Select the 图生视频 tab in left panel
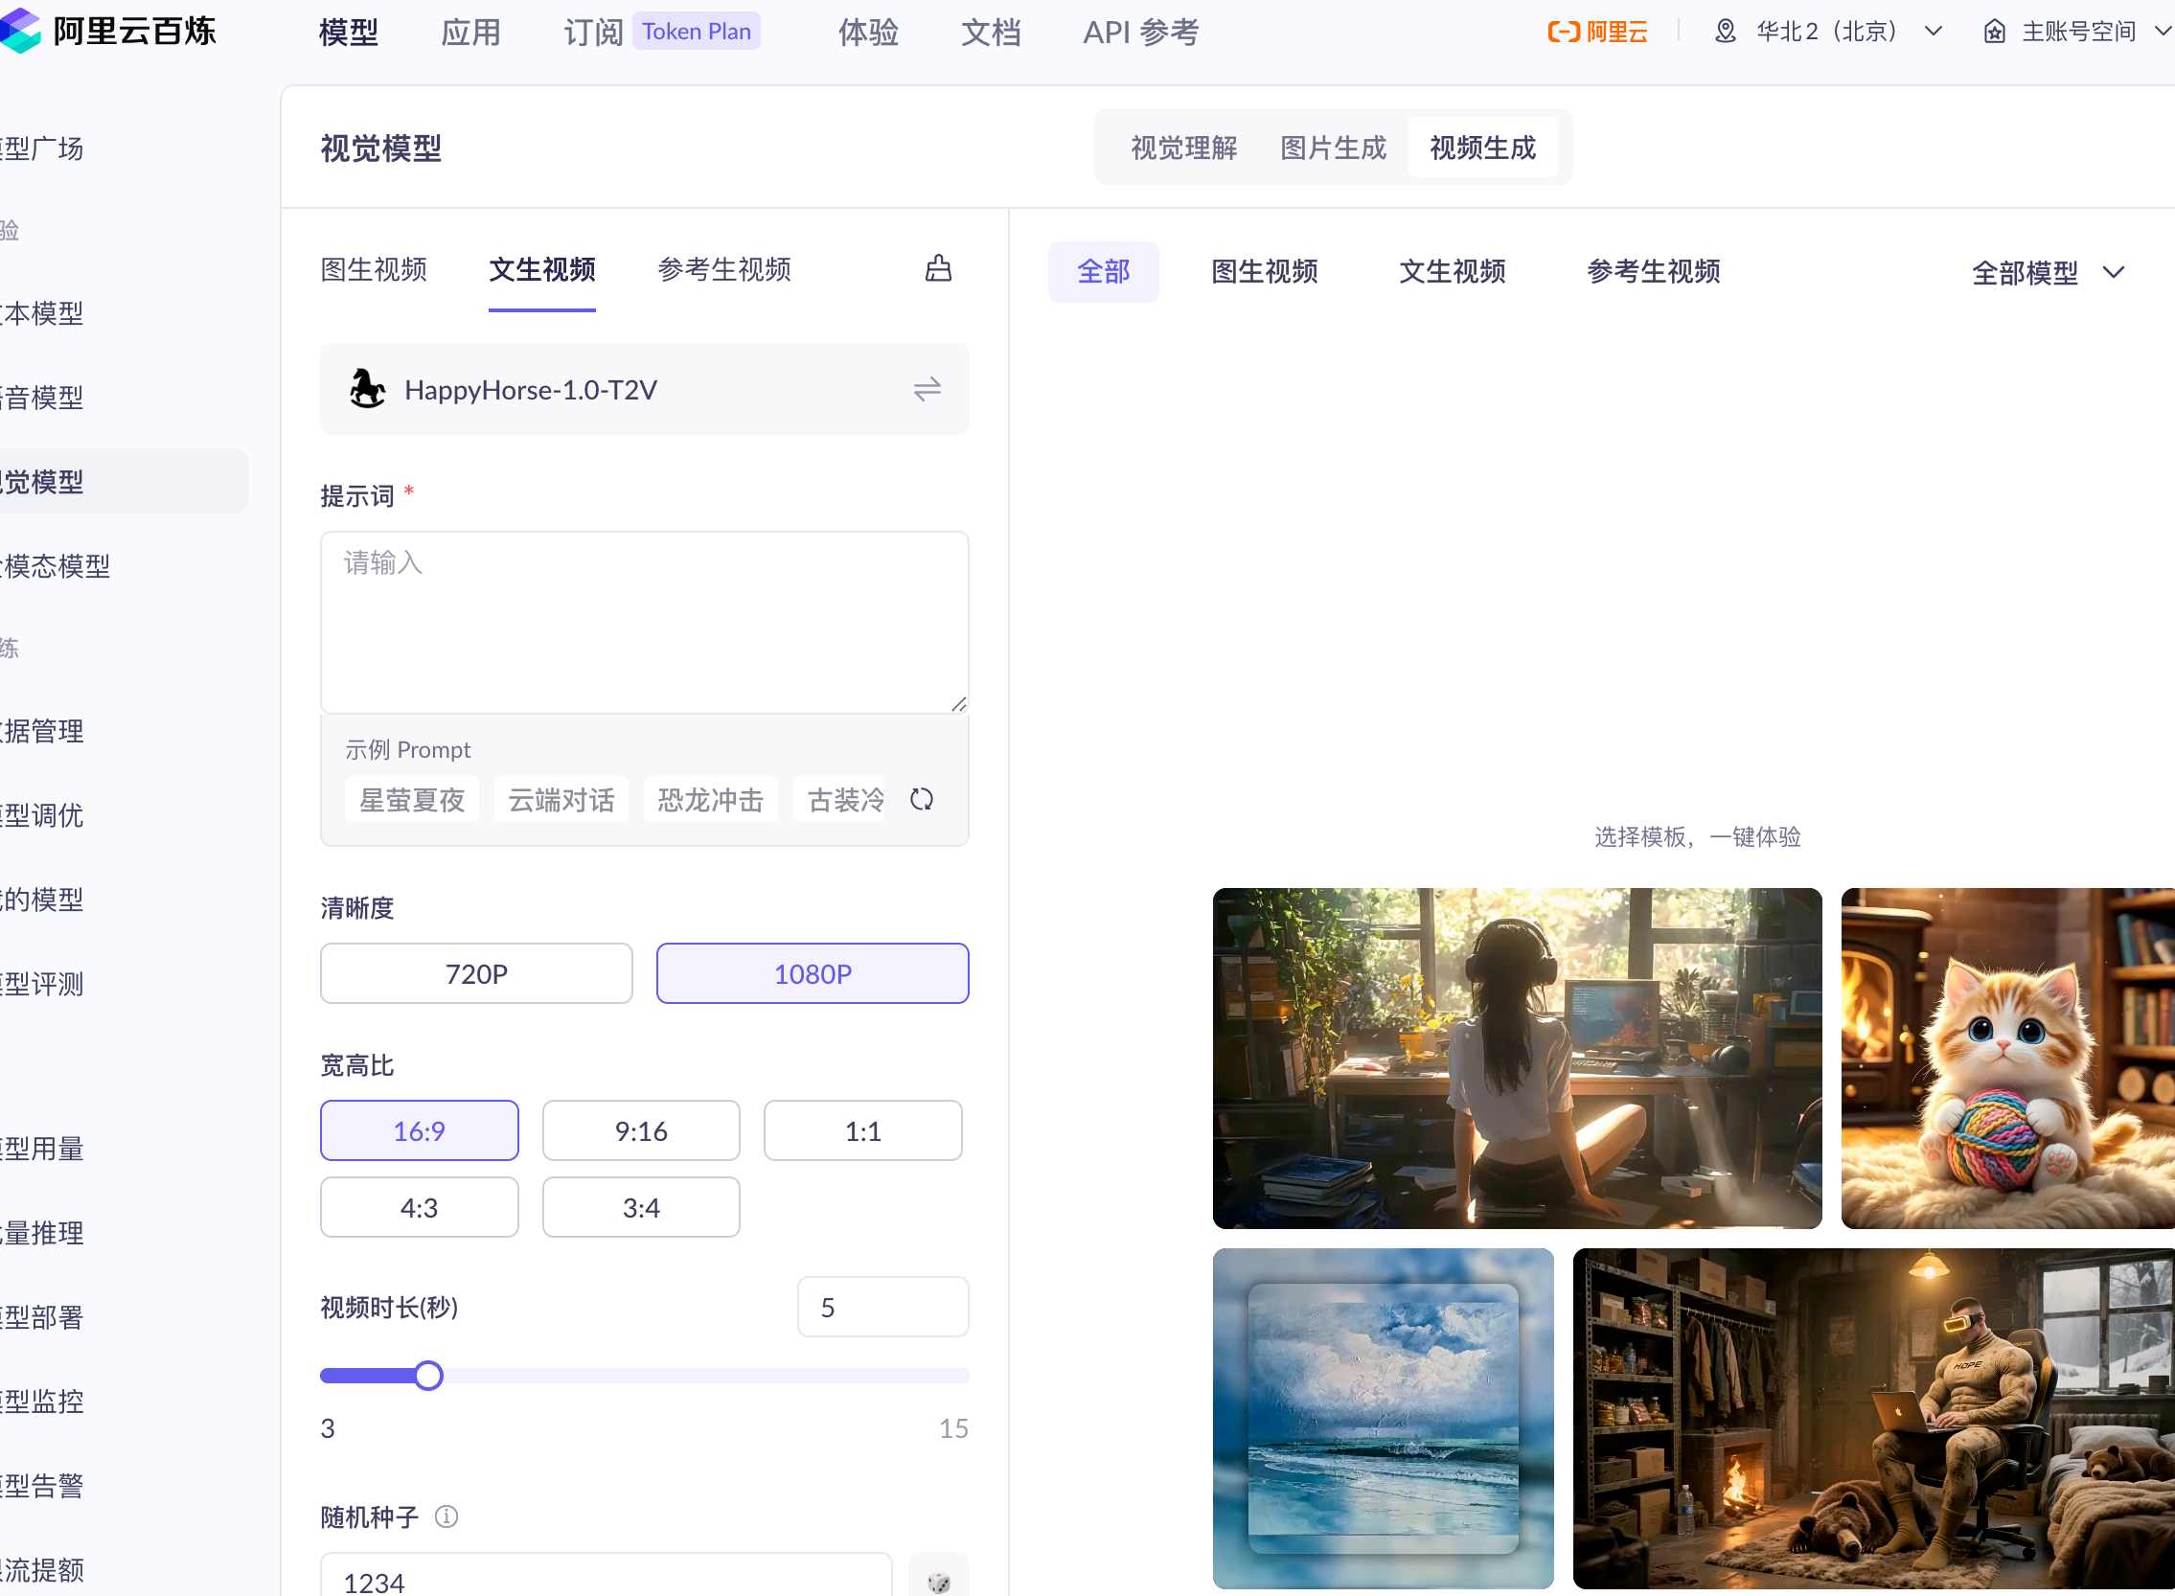2175x1596 pixels. 374,269
